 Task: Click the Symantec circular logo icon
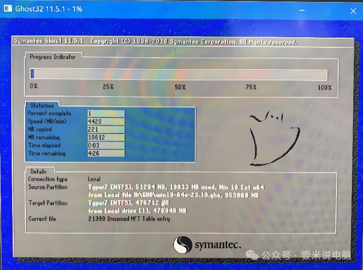[x=183, y=244]
